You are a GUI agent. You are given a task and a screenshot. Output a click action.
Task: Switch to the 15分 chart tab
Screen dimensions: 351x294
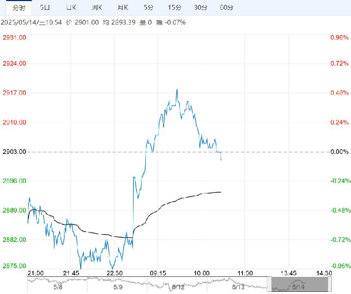point(174,7)
